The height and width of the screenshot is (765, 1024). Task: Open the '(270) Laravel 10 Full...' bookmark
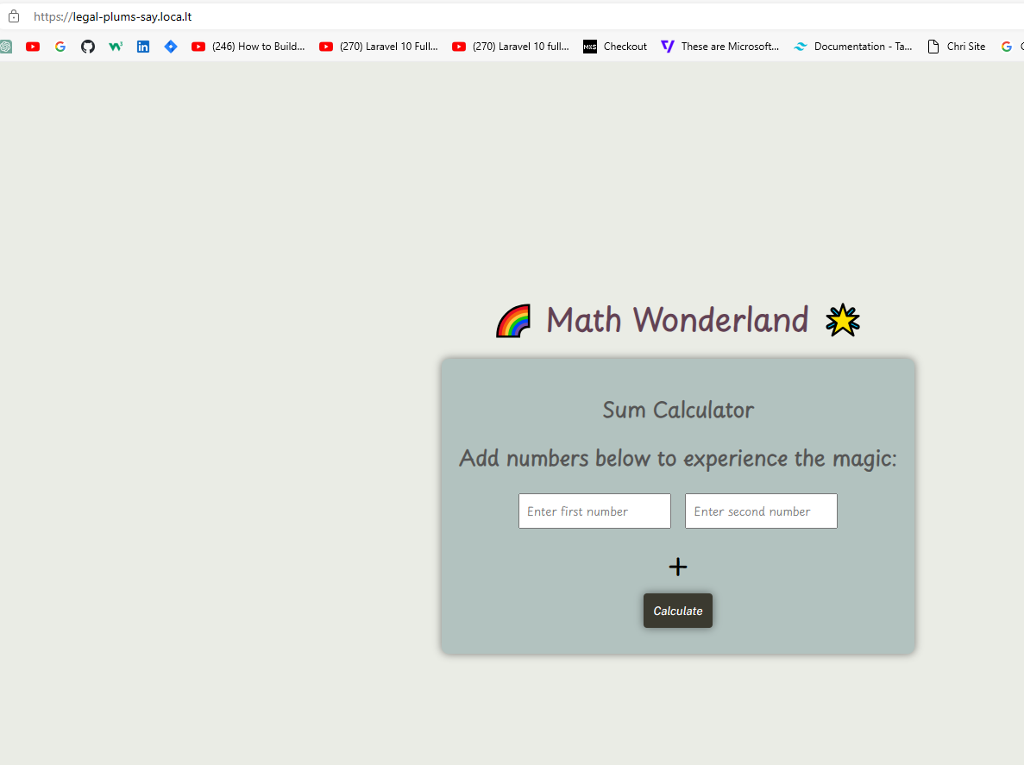point(378,47)
